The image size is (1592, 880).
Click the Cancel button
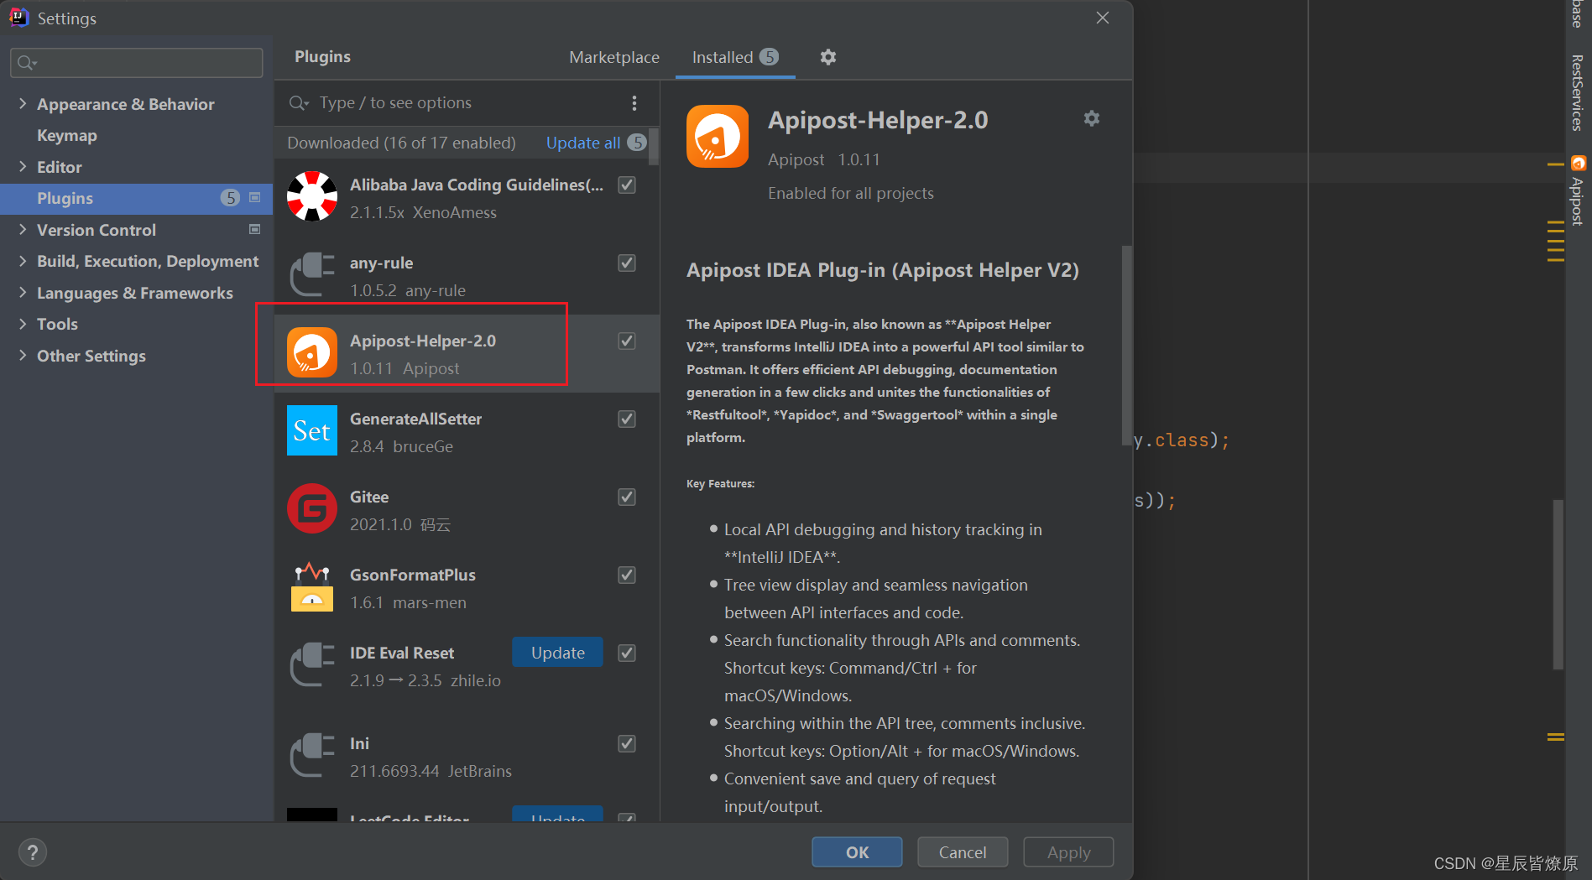point(963,852)
